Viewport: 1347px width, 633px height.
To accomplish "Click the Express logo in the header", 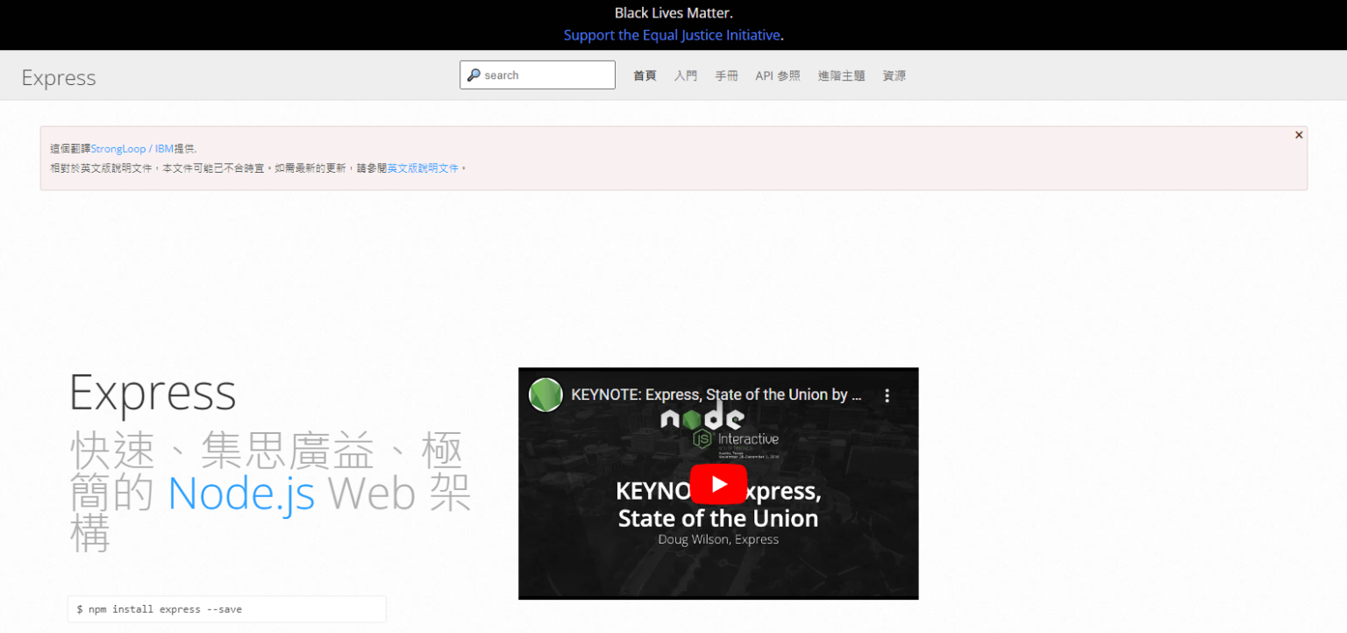I will click(x=58, y=77).
